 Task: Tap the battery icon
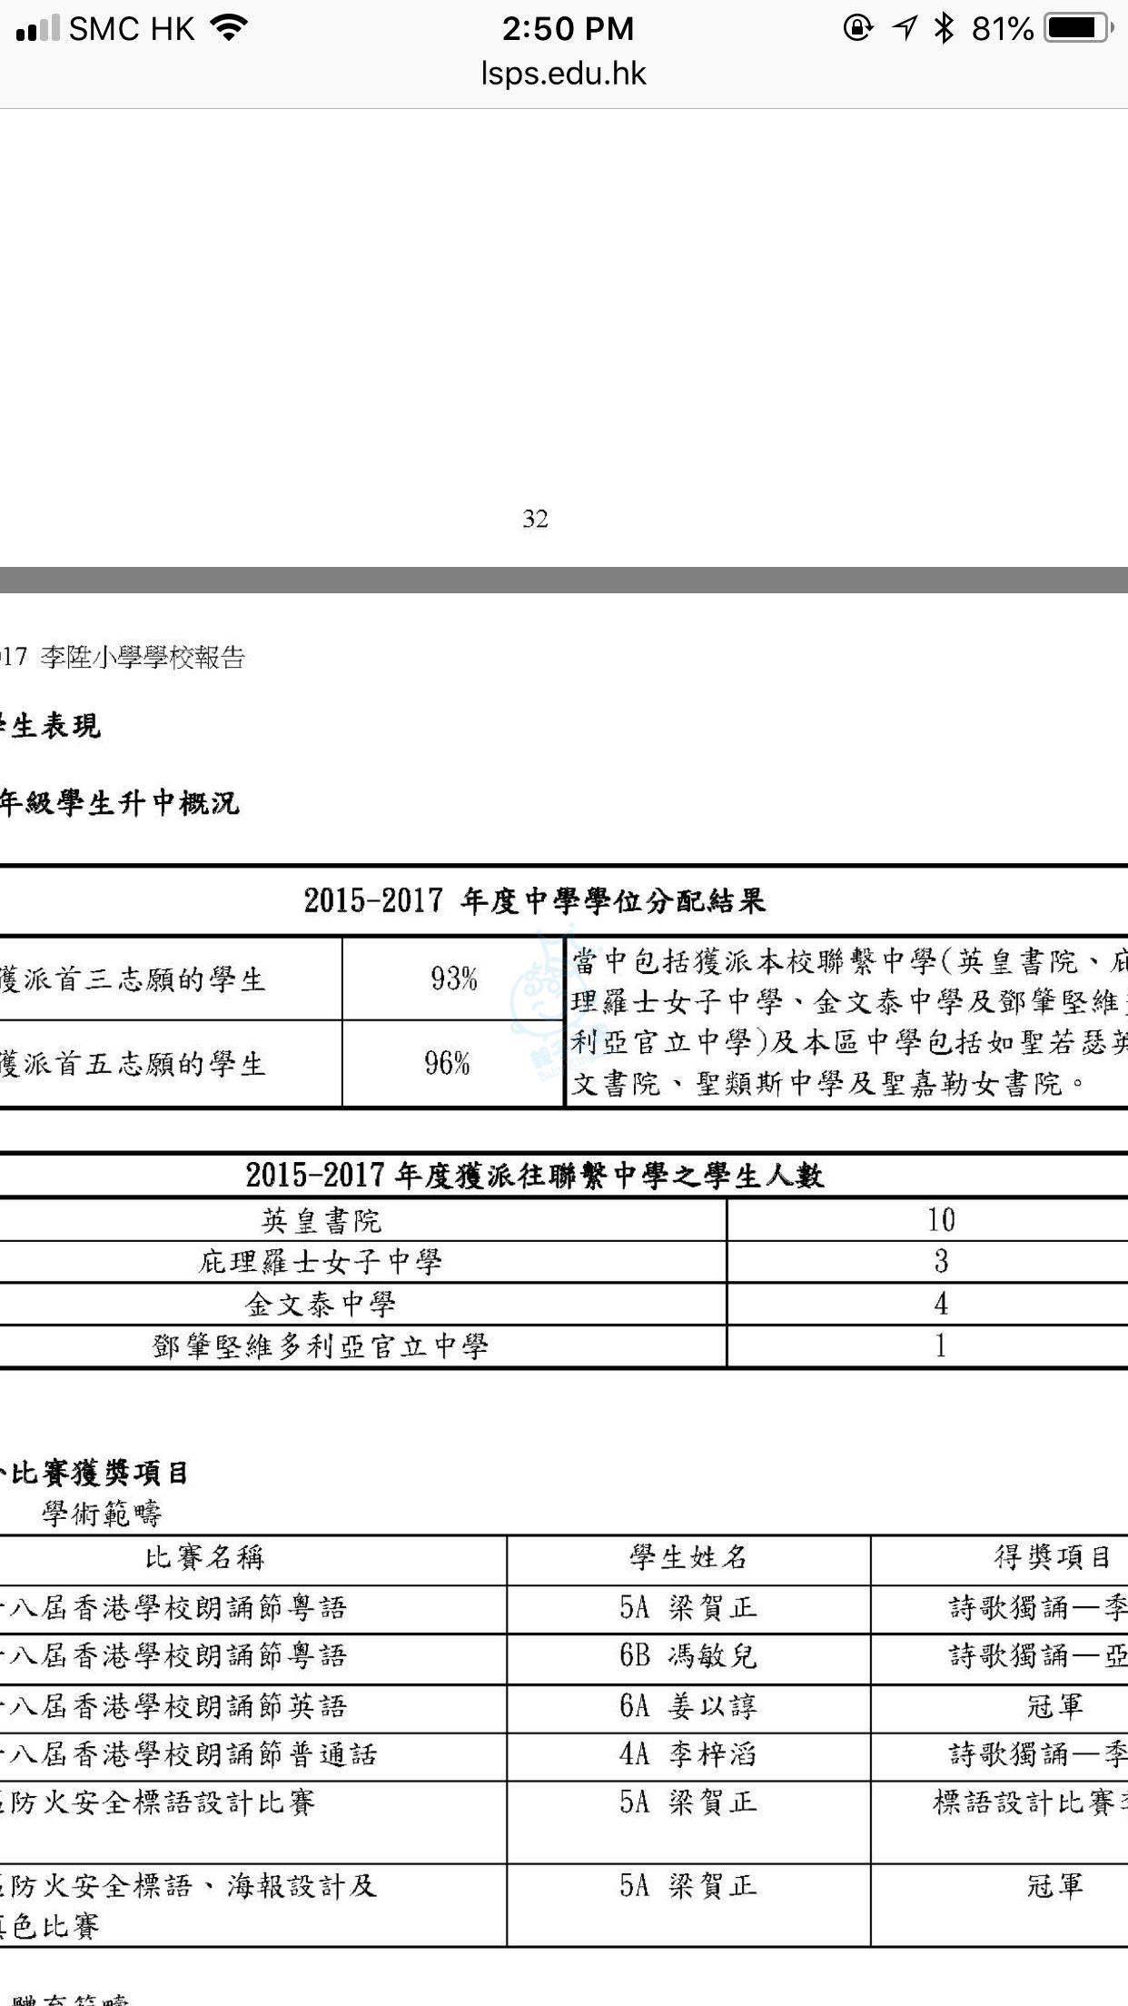(1078, 29)
